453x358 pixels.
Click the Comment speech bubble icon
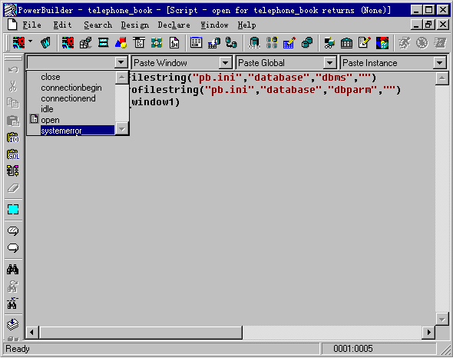click(x=13, y=230)
